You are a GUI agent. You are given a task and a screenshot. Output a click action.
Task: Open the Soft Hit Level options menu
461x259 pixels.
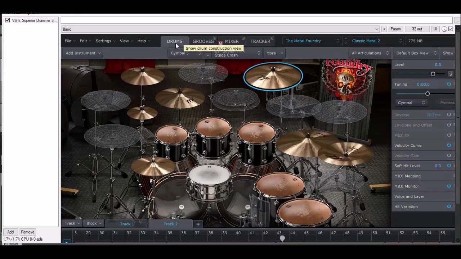[454, 166]
